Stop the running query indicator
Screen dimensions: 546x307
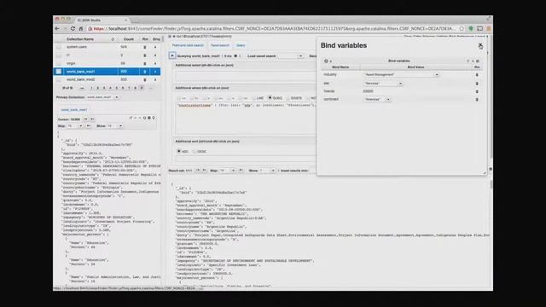[x=235, y=56]
